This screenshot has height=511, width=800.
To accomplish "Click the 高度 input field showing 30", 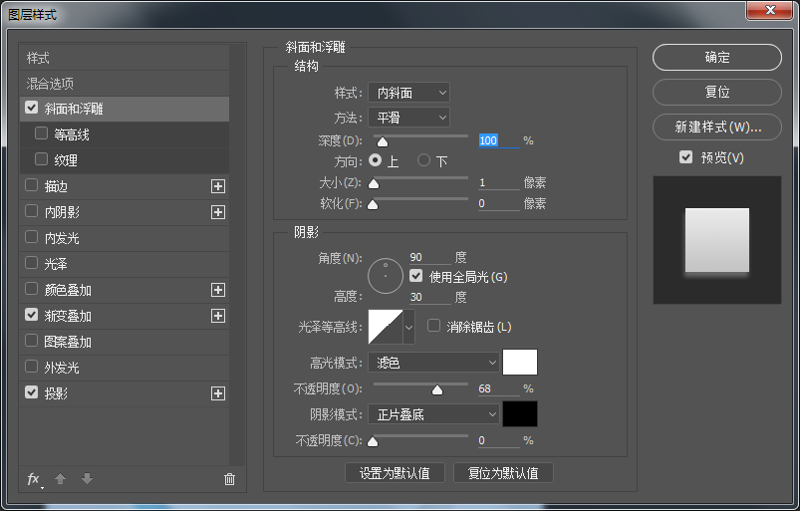I will [x=430, y=297].
